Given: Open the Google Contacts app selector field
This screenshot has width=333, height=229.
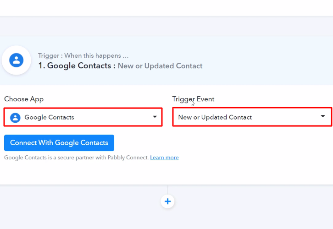Looking at the screenshot, I should coord(83,117).
